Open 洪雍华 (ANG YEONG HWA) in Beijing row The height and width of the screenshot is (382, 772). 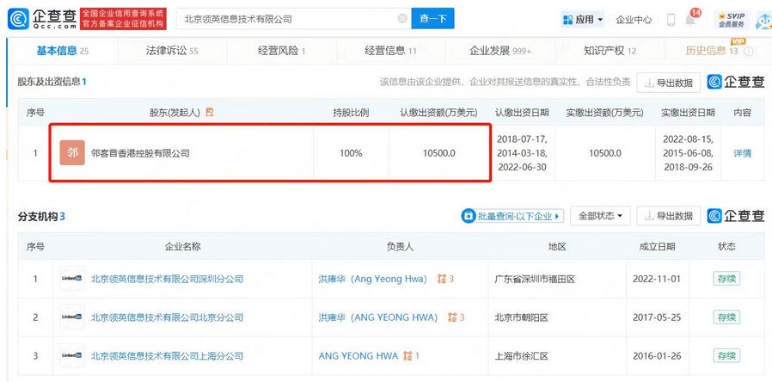click(x=378, y=317)
